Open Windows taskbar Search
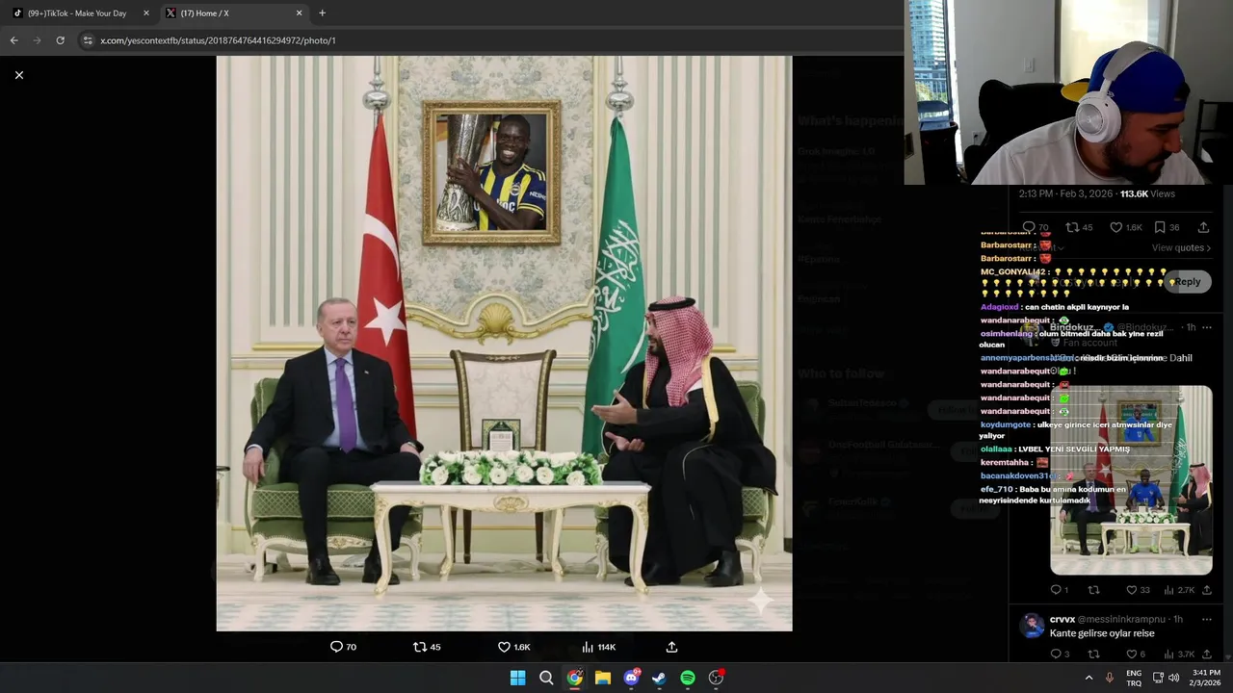Viewport: 1233px width, 693px height. [546, 678]
